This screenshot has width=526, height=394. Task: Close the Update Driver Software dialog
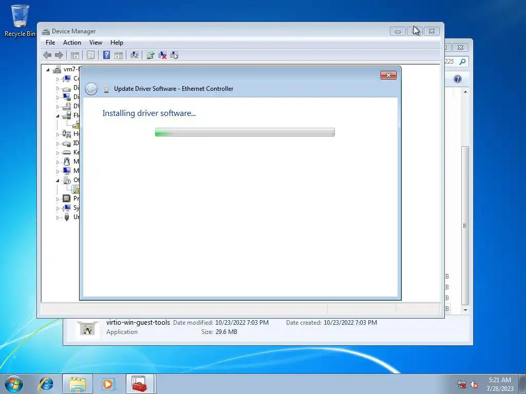click(x=388, y=75)
